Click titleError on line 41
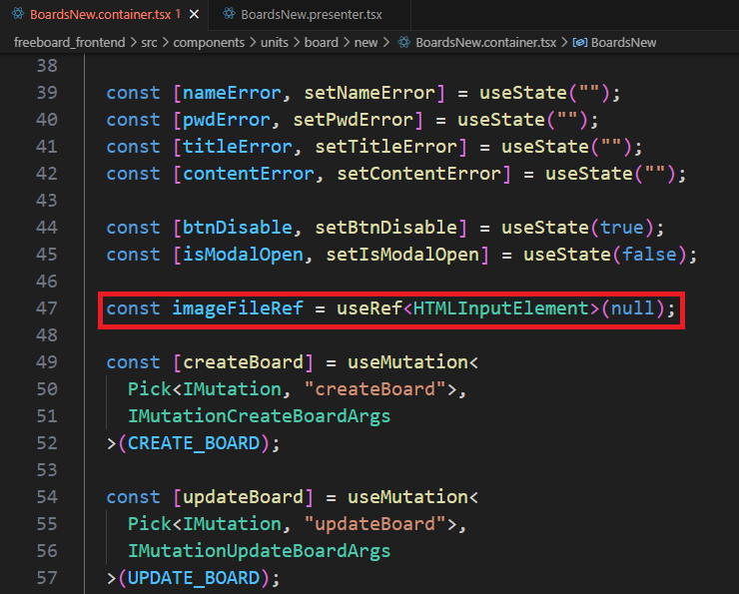739x594 pixels. coord(237,146)
